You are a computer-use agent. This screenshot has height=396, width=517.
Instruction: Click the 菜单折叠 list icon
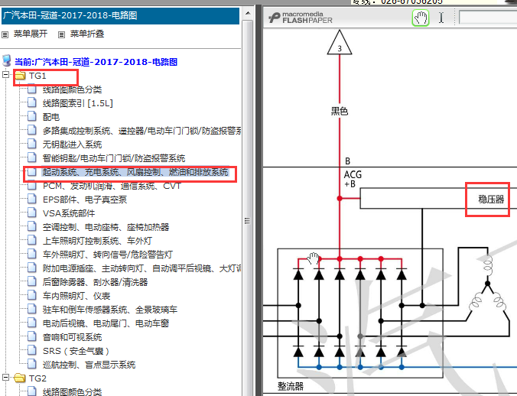click(62, 34)
